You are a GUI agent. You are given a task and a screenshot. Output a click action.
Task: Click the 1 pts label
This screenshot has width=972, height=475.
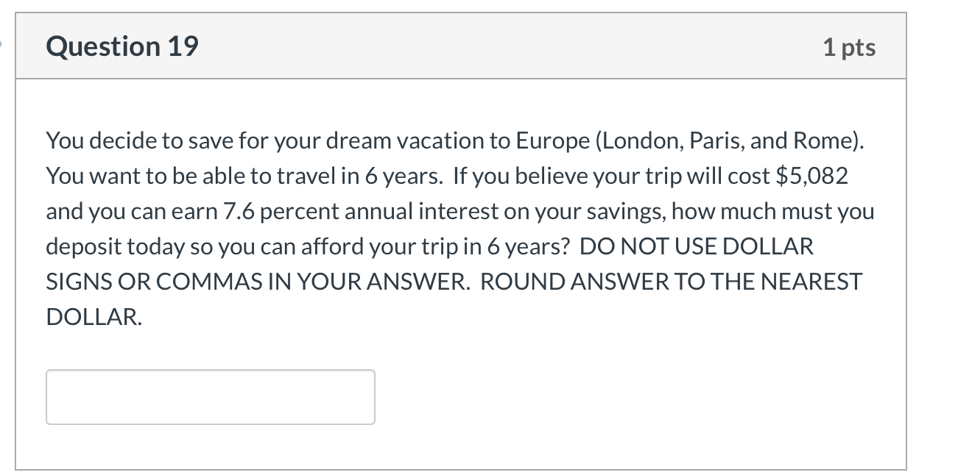(x=850, y=46)
